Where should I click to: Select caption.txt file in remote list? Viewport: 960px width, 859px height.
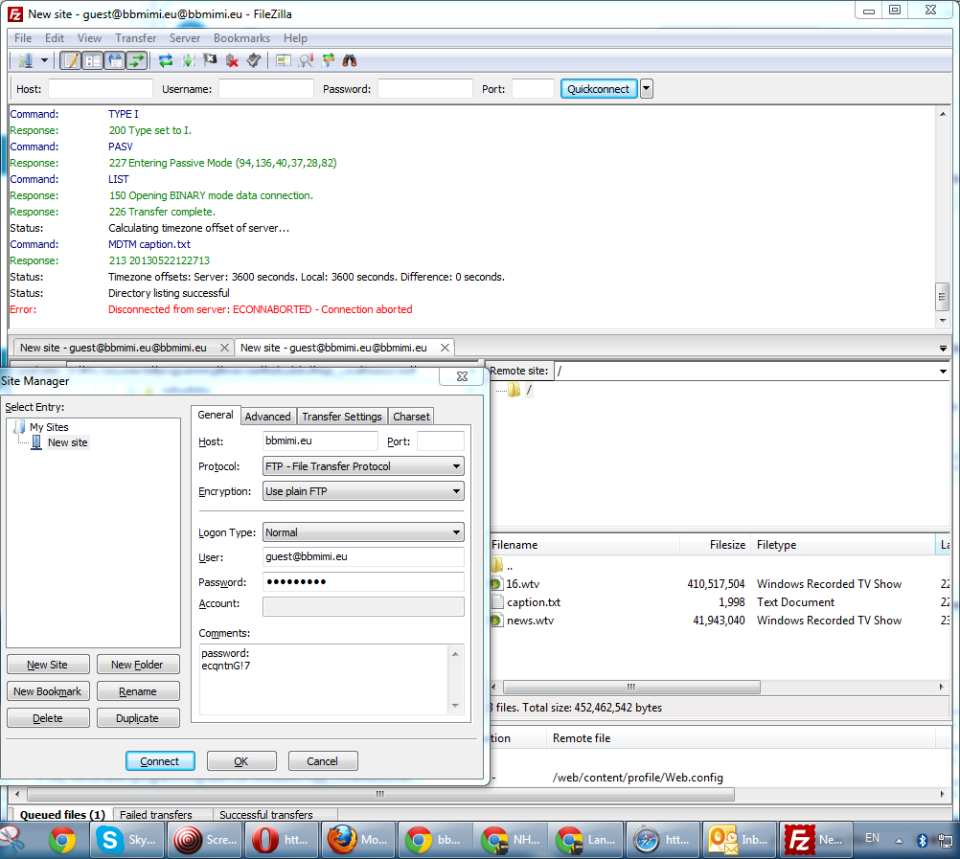coord(533,602)
